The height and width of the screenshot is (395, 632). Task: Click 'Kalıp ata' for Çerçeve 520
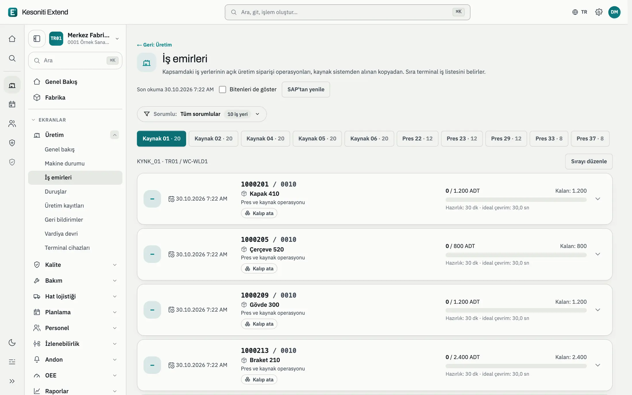click(259, 269)
